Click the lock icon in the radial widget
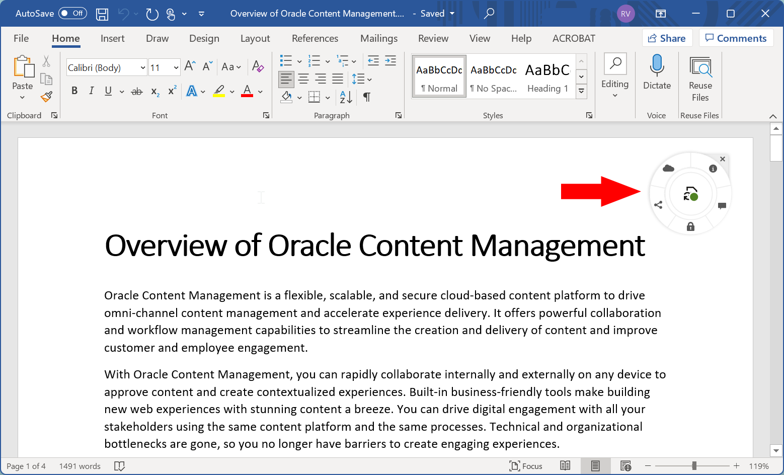 tap(690, 226)
